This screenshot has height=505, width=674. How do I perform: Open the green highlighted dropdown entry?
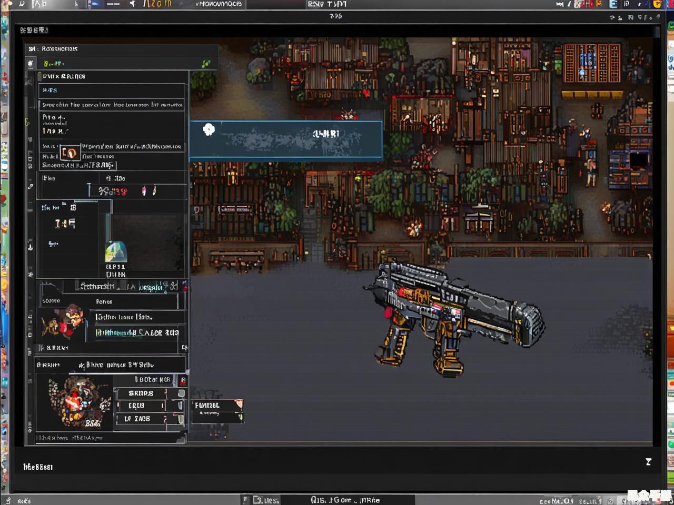click(x=137, y=332)
